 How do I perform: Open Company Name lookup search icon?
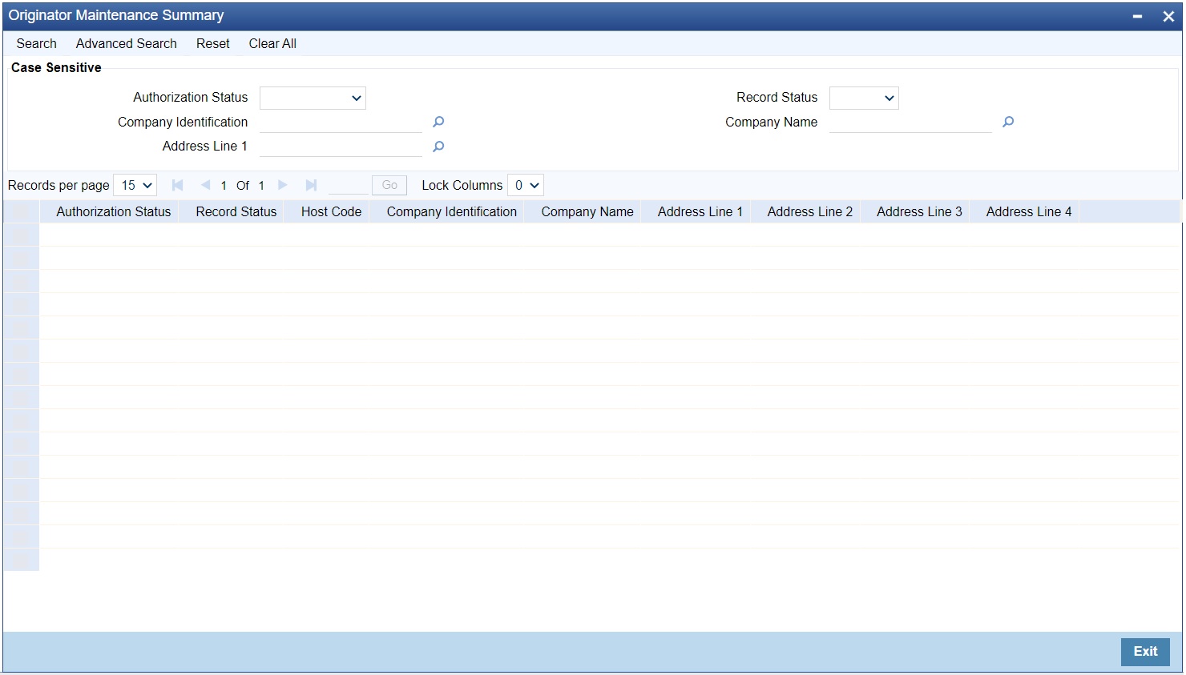click(x=1008, y=122)
